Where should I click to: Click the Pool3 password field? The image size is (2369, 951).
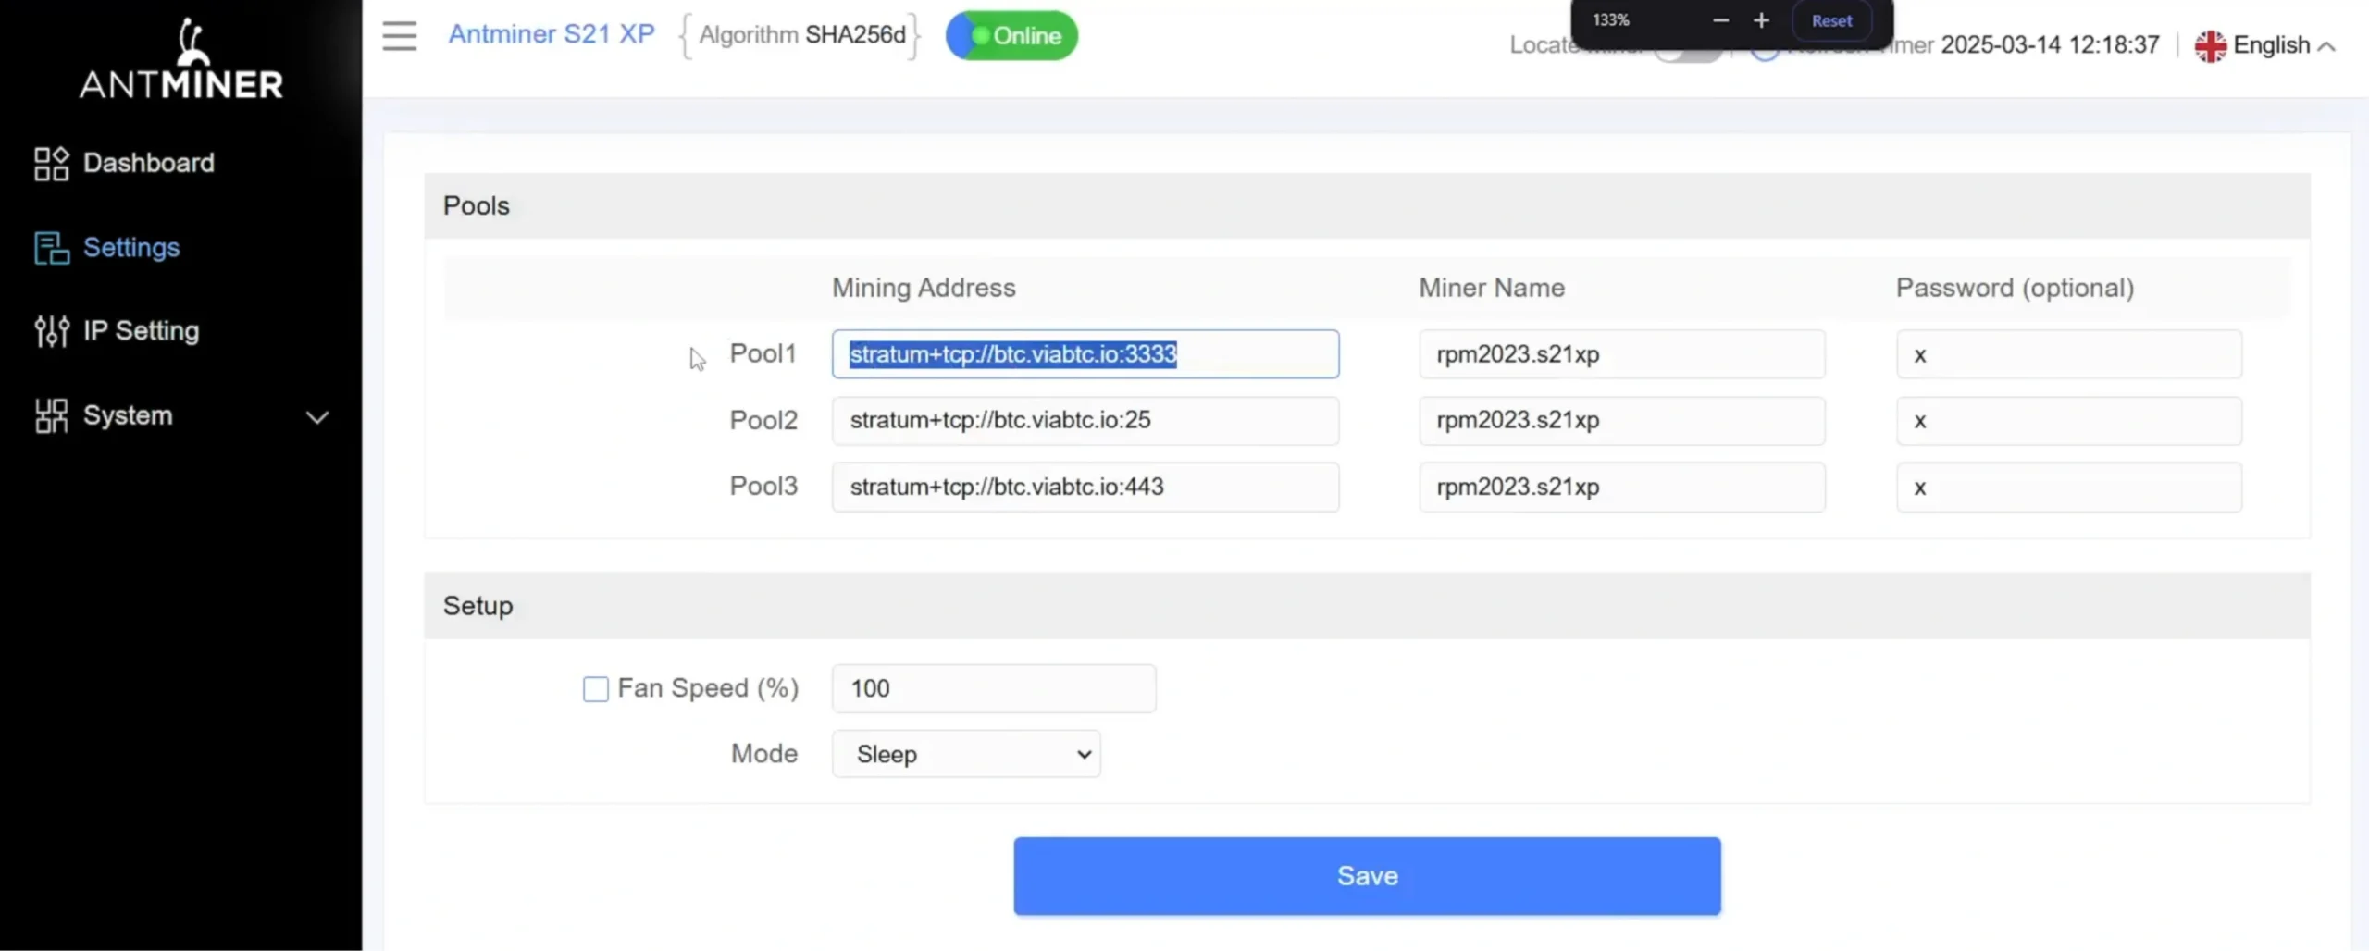2069,487
